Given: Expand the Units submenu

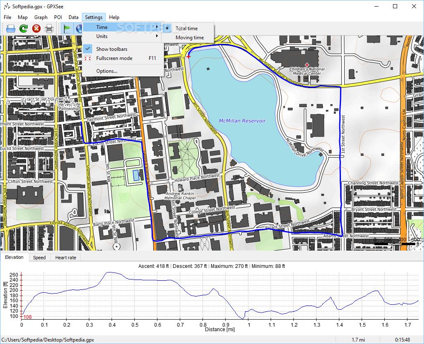Looking at the screenshot, I should pyautogui.click(x=122, y=36).
